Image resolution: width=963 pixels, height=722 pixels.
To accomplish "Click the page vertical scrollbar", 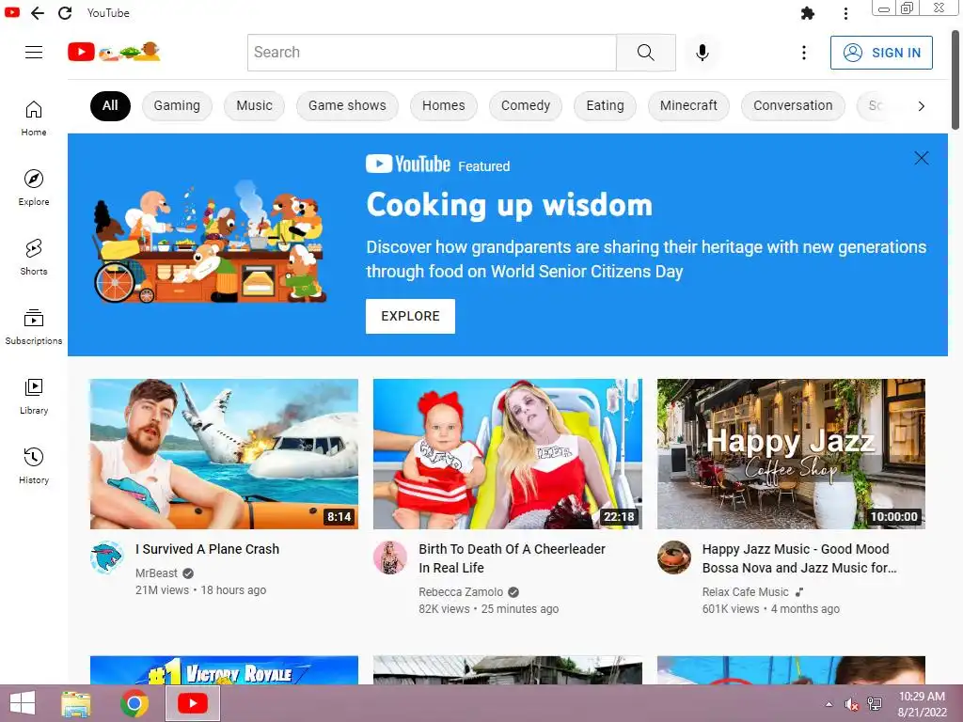I will coord(955,80).
